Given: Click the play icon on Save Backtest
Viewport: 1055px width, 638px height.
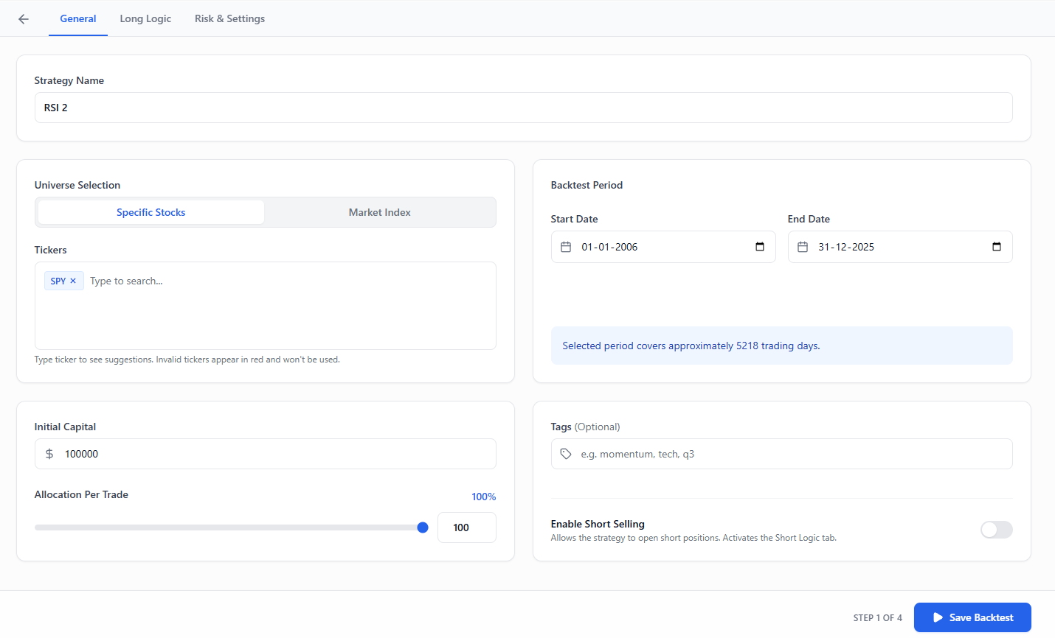Looking at the screenshot, I should click(x=938, y=617).
